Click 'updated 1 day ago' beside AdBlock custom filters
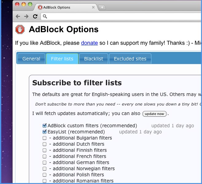This screenshot has height=184, width=202. (173, 126)
